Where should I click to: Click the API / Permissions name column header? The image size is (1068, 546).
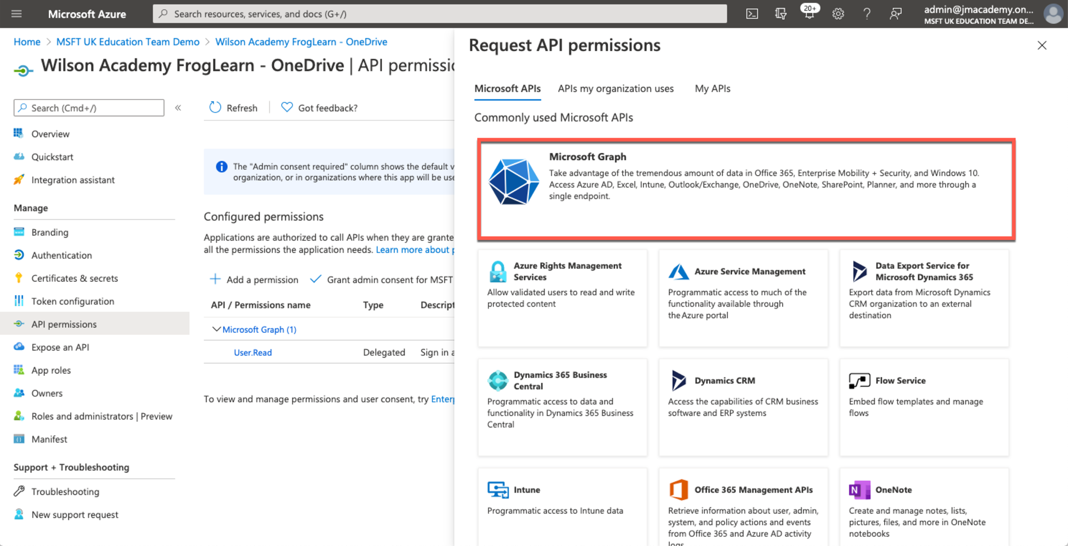coord(260,305)
